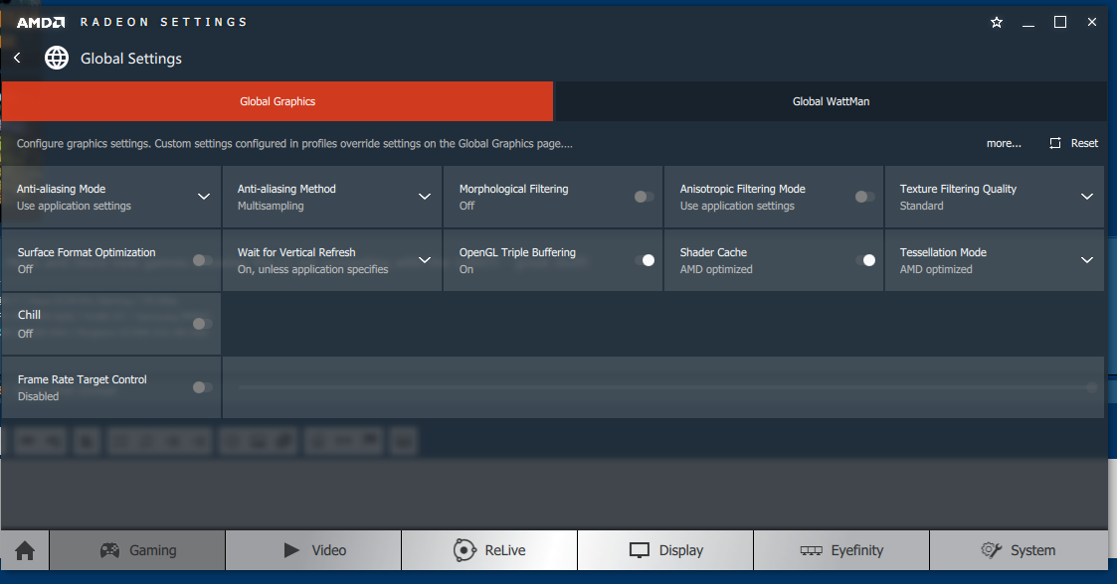Enable Frame Rate Target Control switch
The width and height of the screenshot is (1117, 584).
tap(202, 387)
